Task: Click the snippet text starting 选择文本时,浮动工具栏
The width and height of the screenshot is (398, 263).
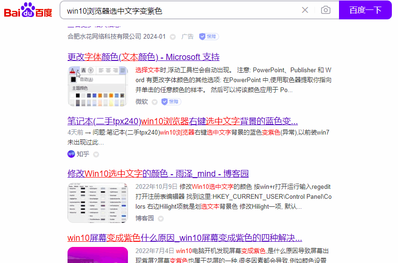Action: pos(234,80)
